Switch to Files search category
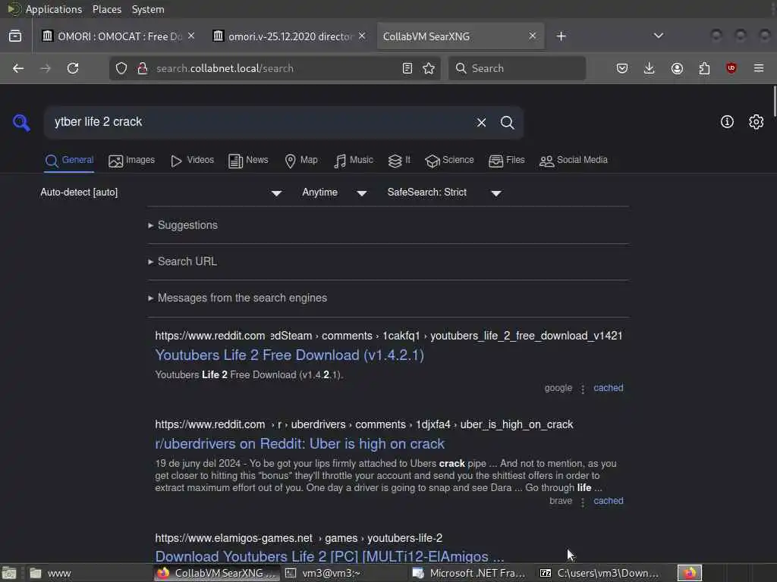 point(506,161)
